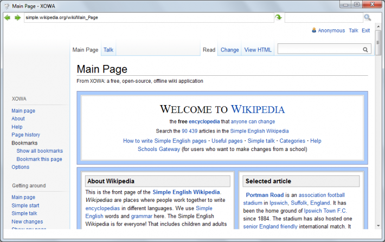Screen dimensions: 385x242
Task: Maximize the XOWA window
Action: [357, 4]
